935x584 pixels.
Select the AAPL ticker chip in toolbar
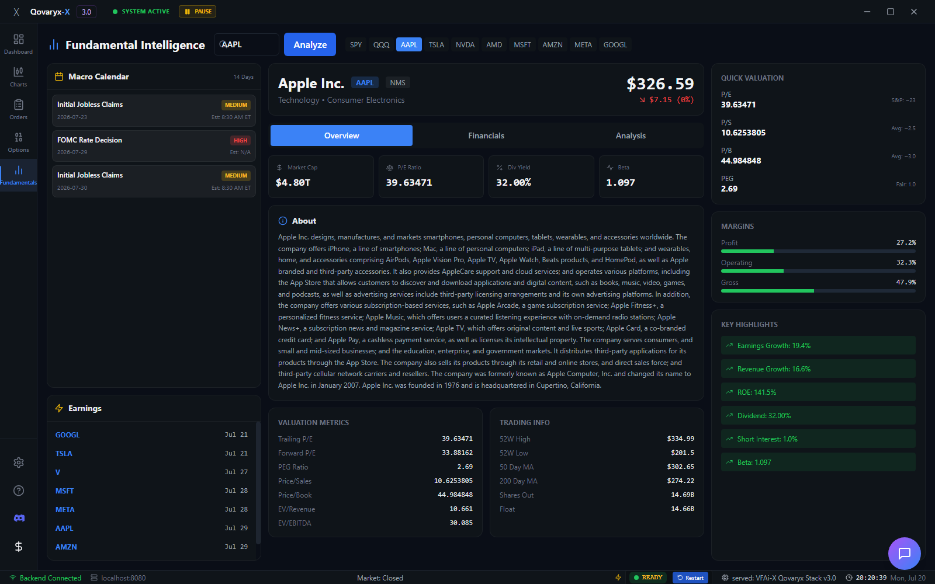409,45
